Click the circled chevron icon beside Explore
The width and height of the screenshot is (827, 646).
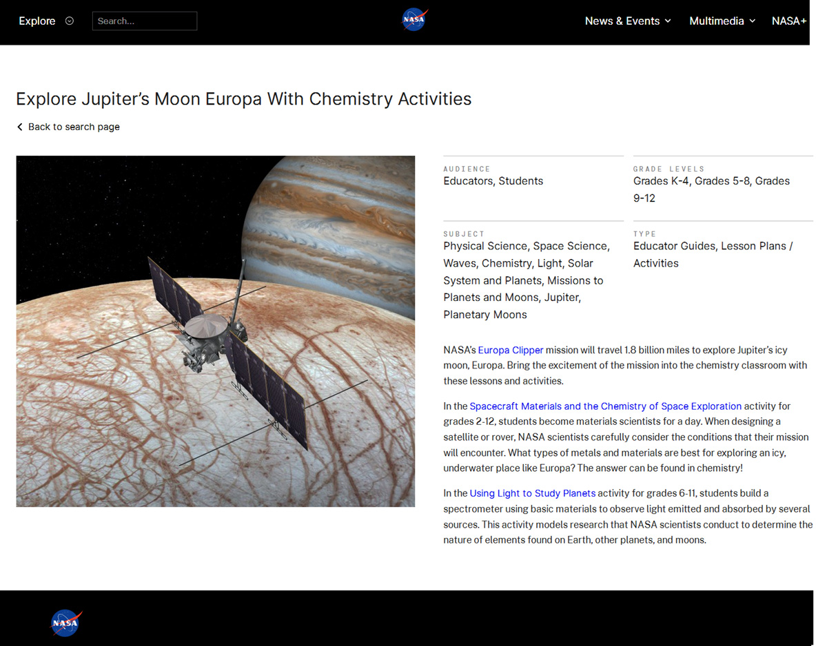coord(69,21)
